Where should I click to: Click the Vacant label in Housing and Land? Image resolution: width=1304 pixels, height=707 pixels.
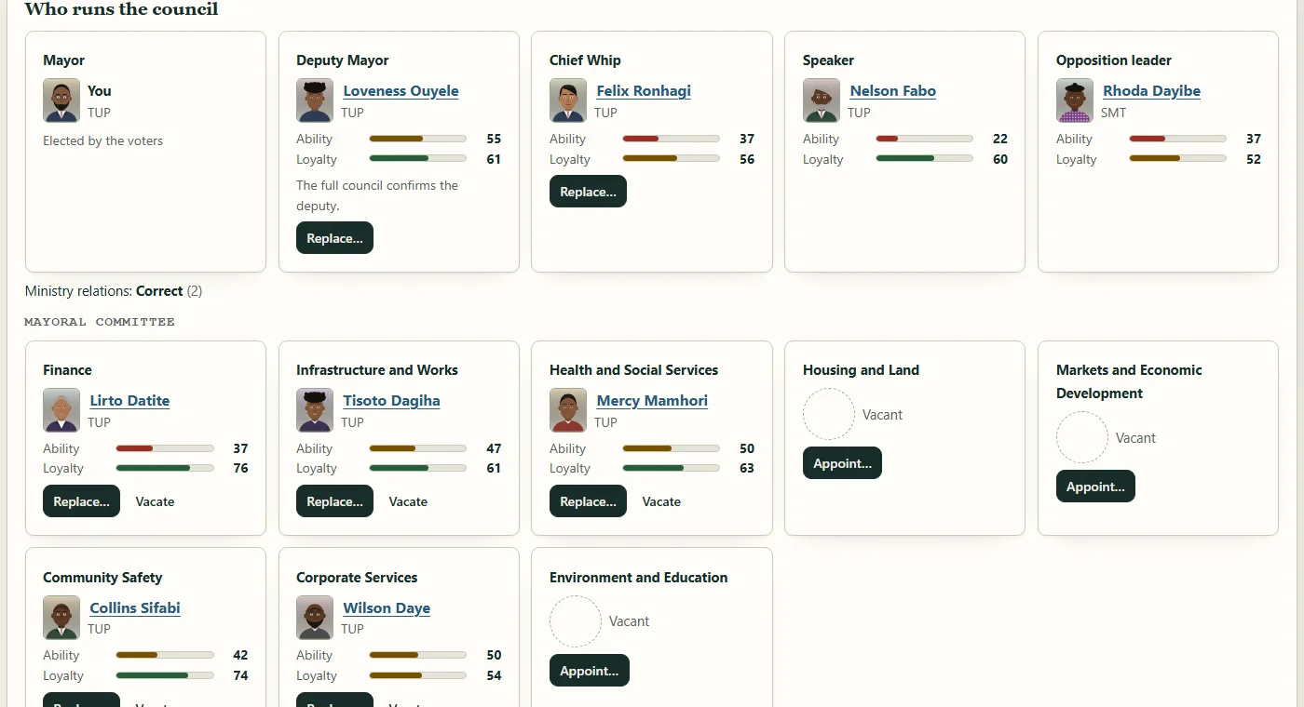(x=882, y=415)
